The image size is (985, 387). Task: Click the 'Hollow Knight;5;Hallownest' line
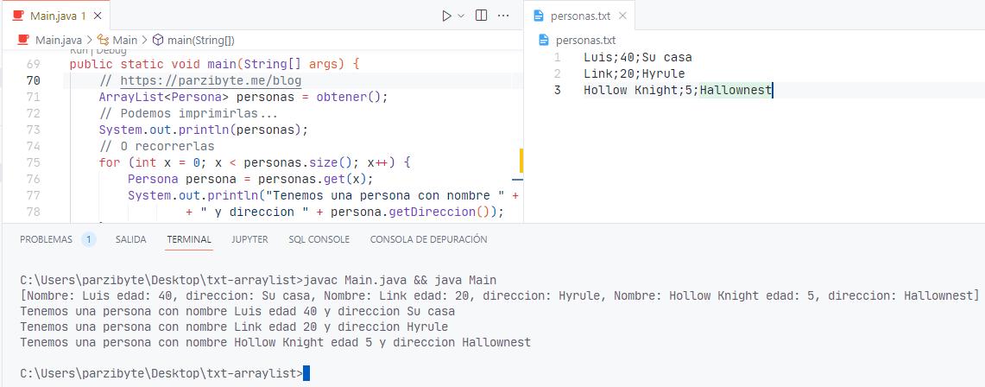tap(677, 90)
